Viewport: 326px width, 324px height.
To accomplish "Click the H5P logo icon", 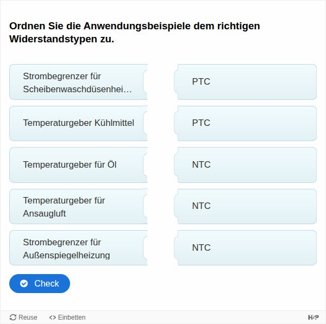I will [314, 317].
